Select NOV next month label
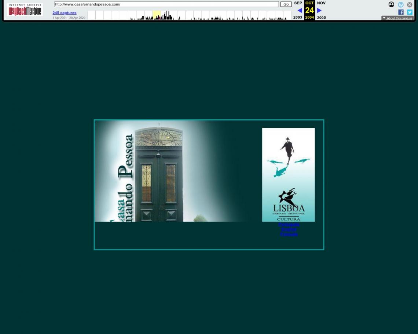 321,3
